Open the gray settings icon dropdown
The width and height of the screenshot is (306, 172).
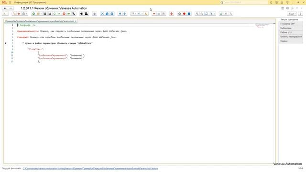pos(24,14)
